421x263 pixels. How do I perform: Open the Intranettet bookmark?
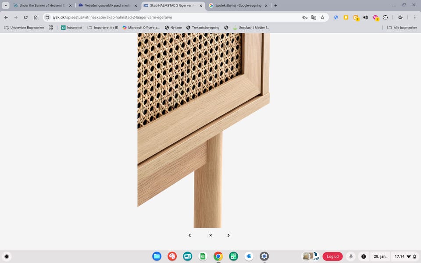click(71, 28)
